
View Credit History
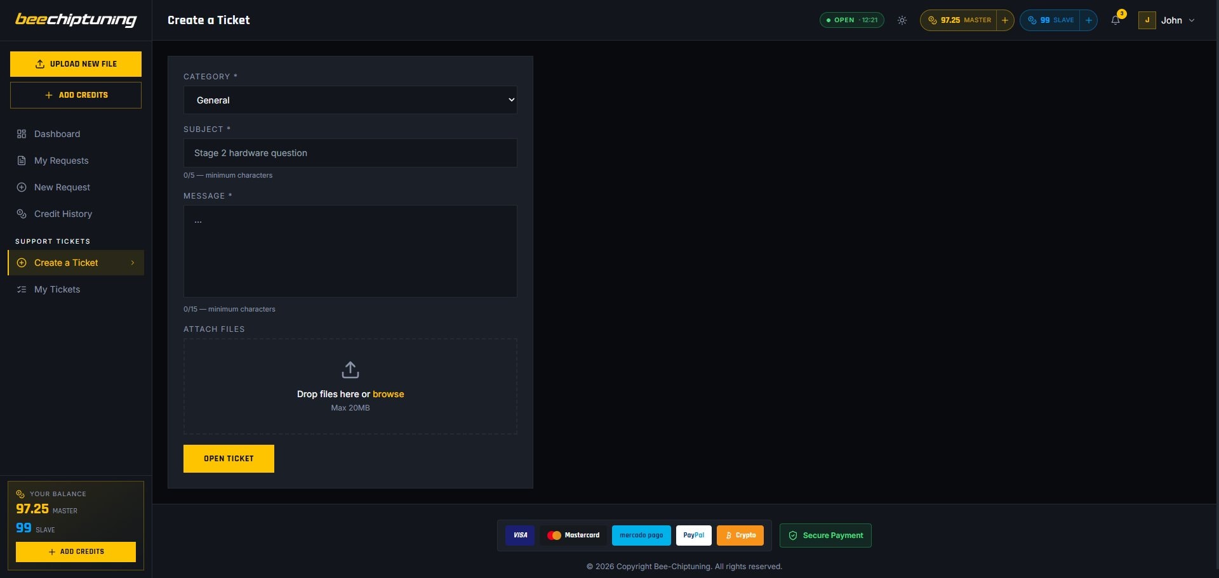click(76, 214)
